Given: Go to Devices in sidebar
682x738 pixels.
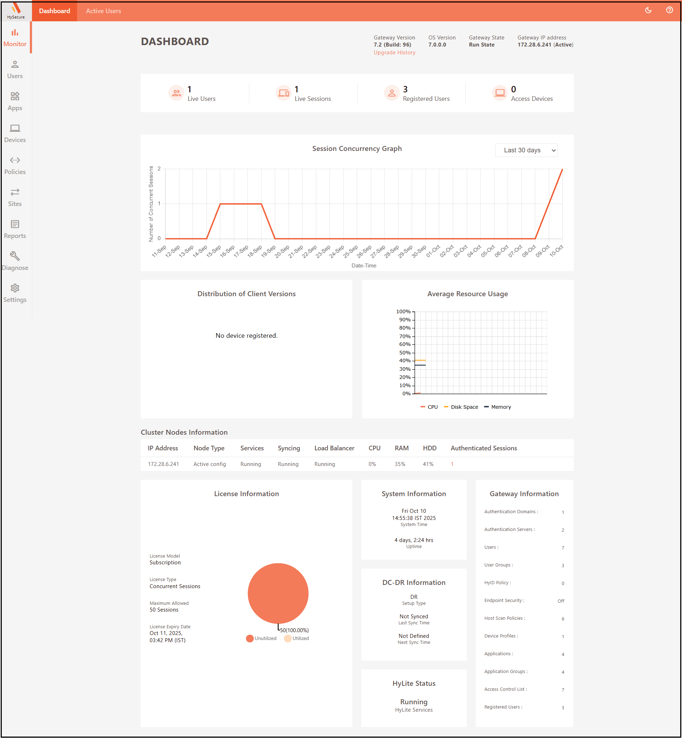Looking at the screenshot, I should pyautogui.click(x=15, y=134).
